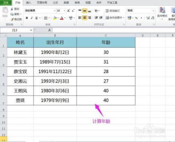This screenshot has width=175, height=142.
Task: Toggle right text alignment
Action: pos(90,18)
